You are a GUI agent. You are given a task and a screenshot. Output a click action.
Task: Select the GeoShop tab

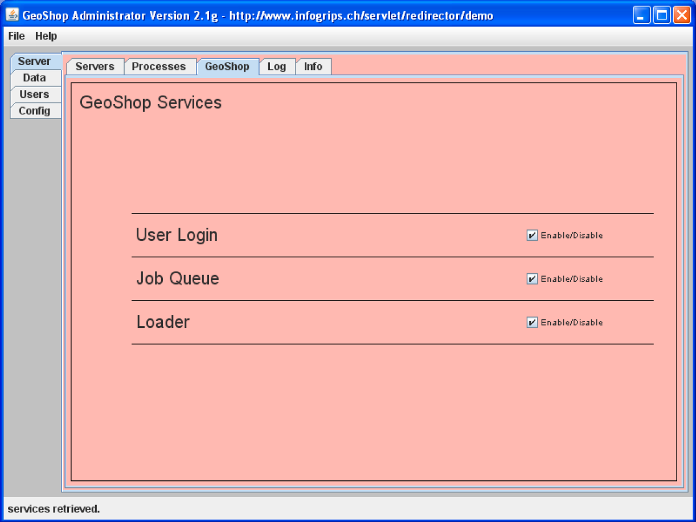pos(227,67)
